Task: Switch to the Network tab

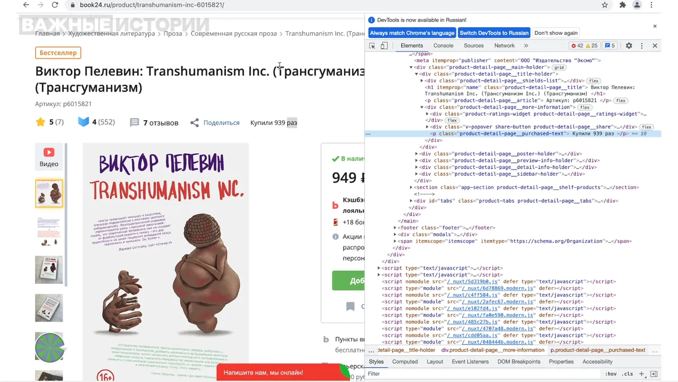Action: click(505, 46)
